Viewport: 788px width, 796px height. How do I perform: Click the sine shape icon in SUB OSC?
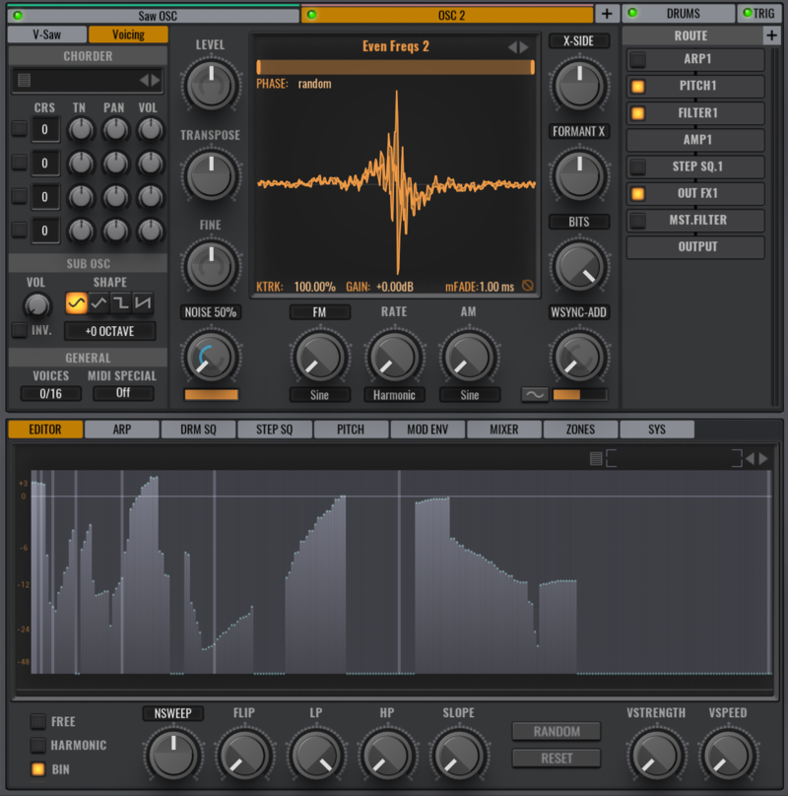76,303
